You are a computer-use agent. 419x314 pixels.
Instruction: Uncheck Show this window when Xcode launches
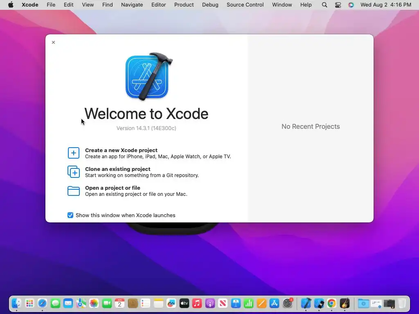[x=70, y=215]
